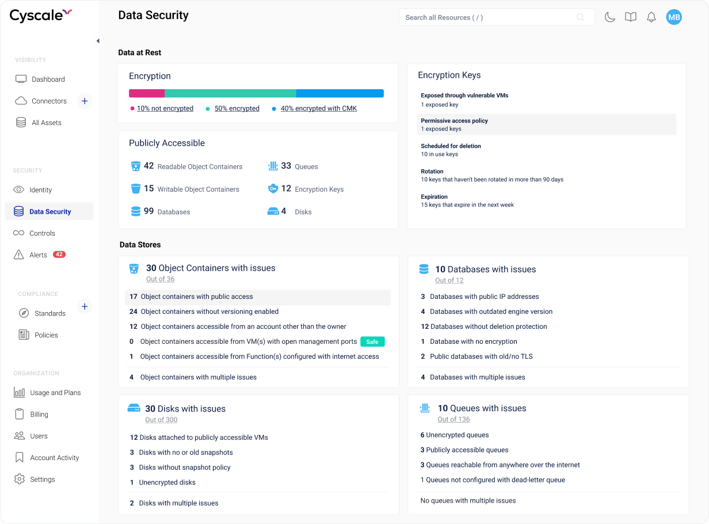This screenshot has width=709, height=524.
Task: Click the pink segment of the encryption bar
Action: (x=147, y=93)
